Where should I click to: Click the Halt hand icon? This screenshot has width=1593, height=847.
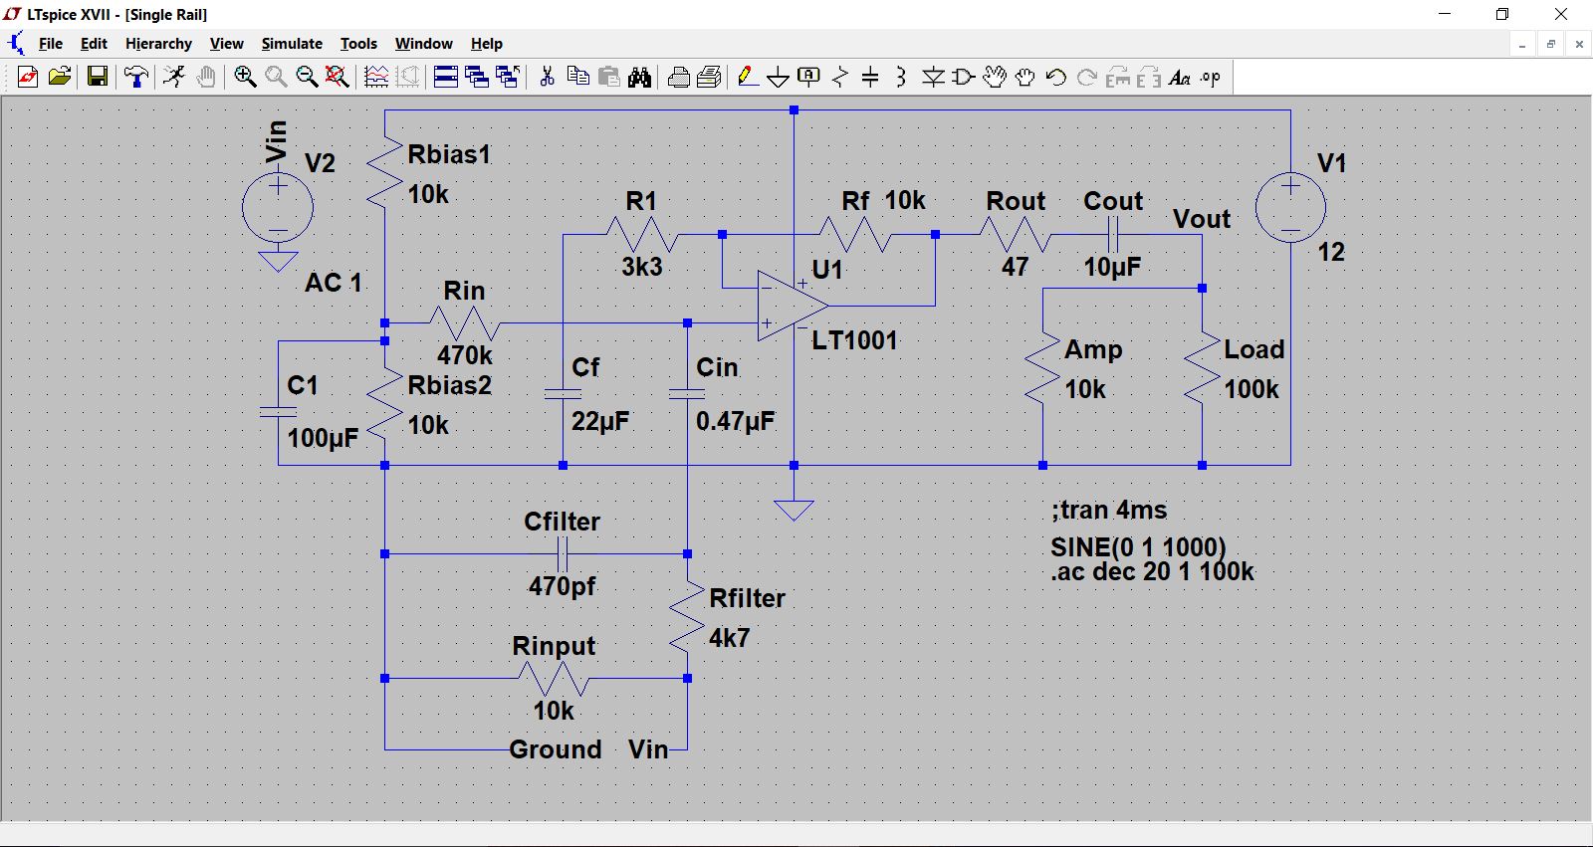(x=206, y=77)
